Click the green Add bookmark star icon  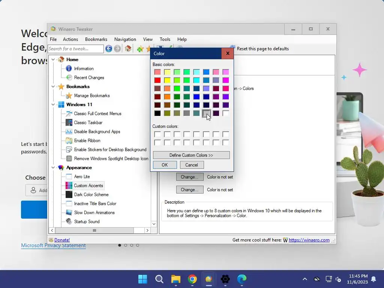click(140, 49)
